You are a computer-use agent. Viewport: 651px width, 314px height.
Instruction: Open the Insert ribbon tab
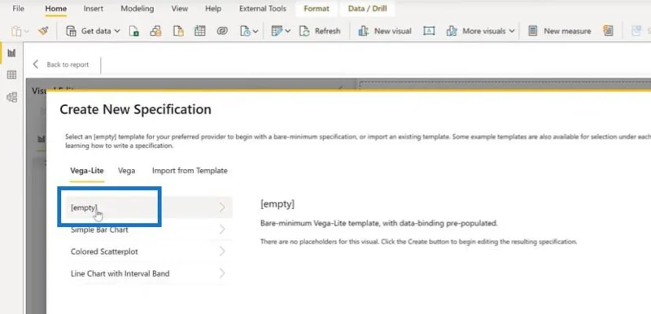pos(94,8)
